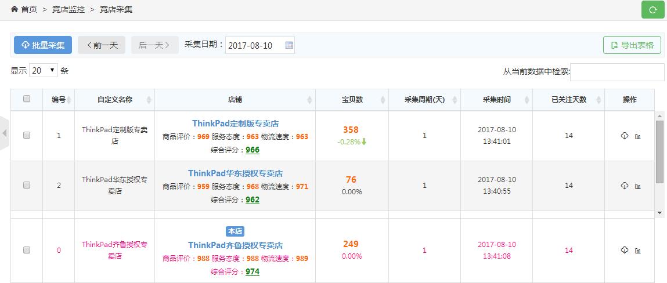The image size is (667, 283).
Task: Click the 本店 badge
Action: [235, 231]
